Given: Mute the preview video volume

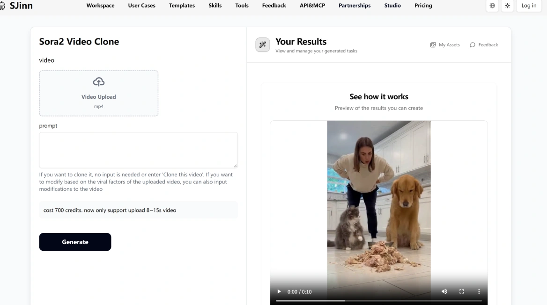Looking at the screenshot, I should (x=444, y=291).
